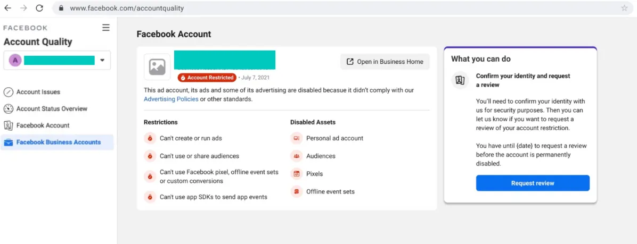Click the Personal ad account icon
Viewport: 637px width, 244px height.
[x=297, y=138]
